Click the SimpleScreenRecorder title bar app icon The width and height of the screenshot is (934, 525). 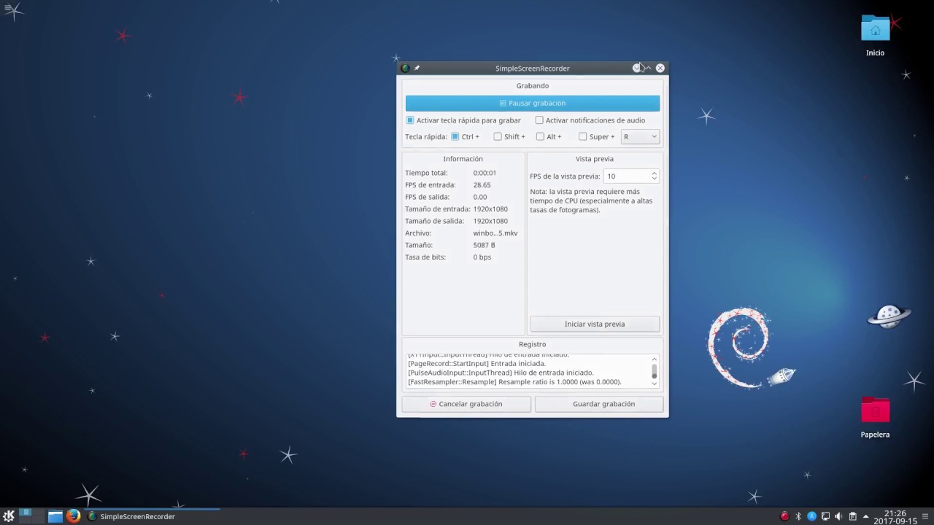(405, 68)
